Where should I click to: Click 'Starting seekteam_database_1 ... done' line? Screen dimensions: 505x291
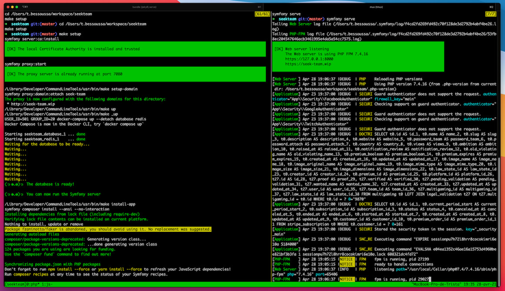pyautogui.click(x=45, y=134)
